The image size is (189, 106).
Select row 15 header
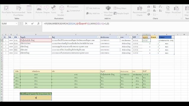click(1, 71)
